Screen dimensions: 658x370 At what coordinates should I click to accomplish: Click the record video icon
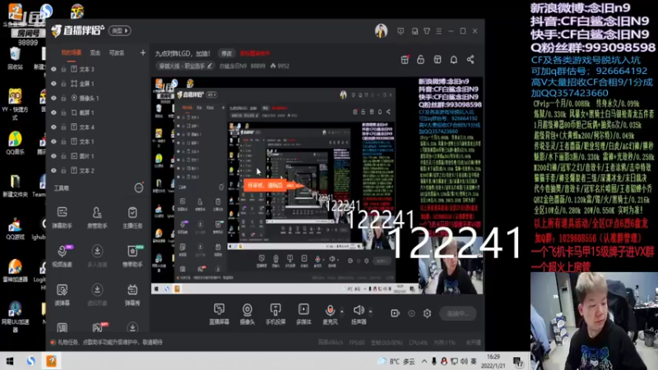(395, 313)
